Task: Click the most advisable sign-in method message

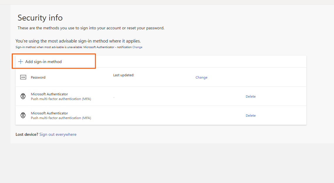Action: pyautogui.click(x=78, y=41)
